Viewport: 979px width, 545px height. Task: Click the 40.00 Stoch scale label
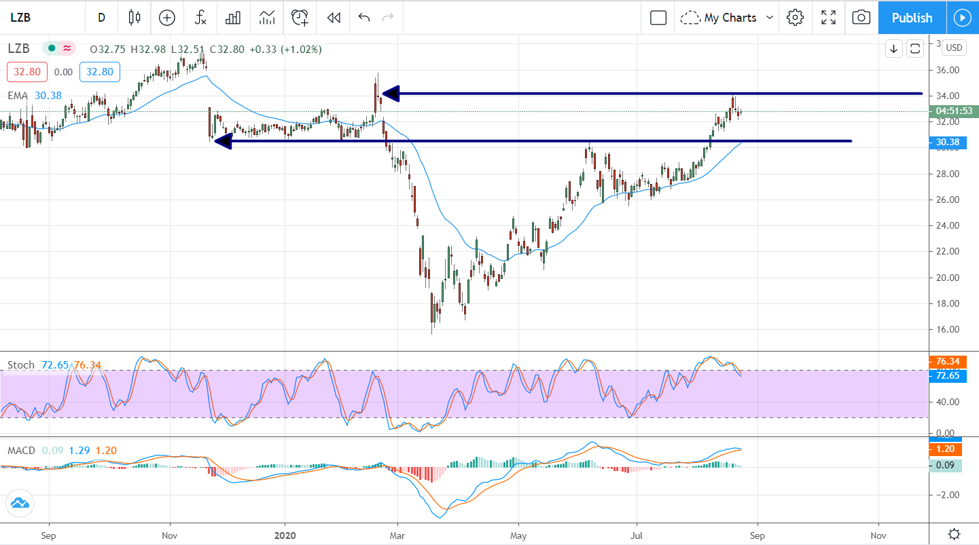[948, 402]
